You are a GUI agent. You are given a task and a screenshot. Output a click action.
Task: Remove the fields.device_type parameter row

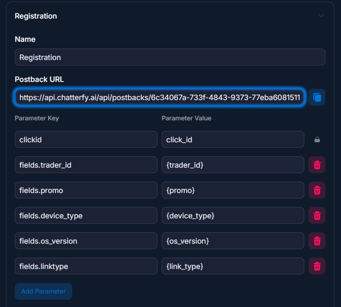[x=317, y=216]
